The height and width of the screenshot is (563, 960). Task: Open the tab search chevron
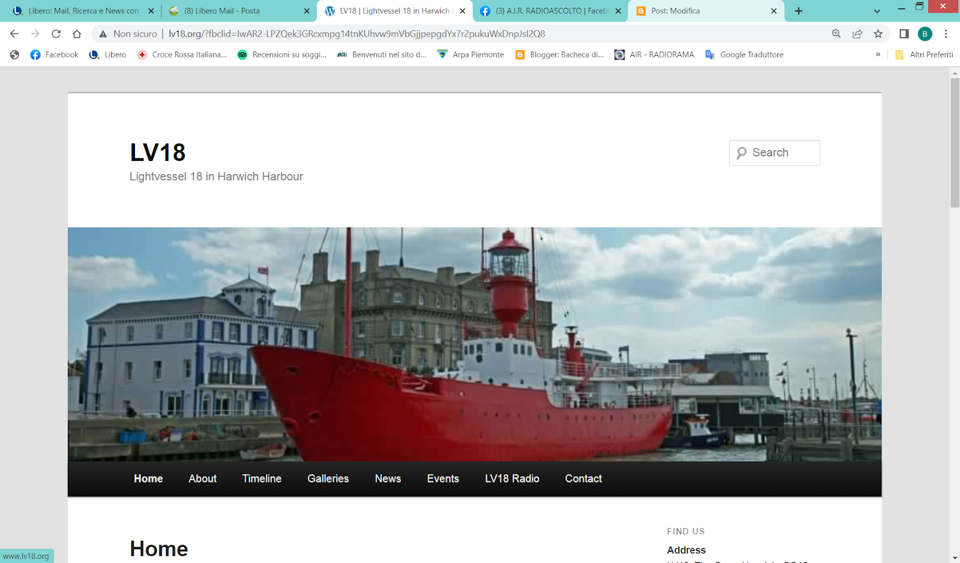[x=877, y=11]
